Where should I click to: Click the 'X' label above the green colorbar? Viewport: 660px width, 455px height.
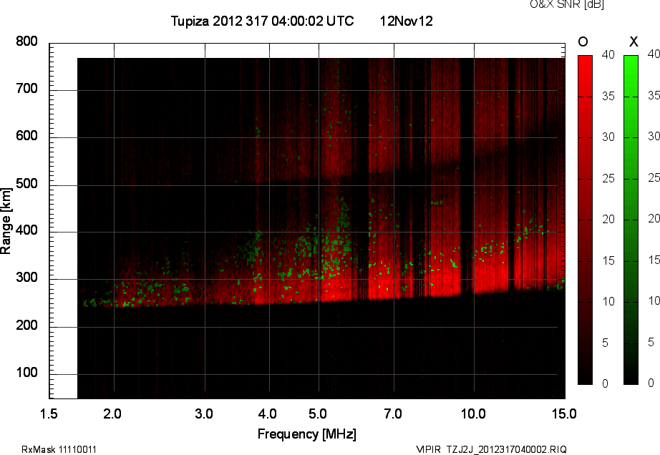[633, 41]
